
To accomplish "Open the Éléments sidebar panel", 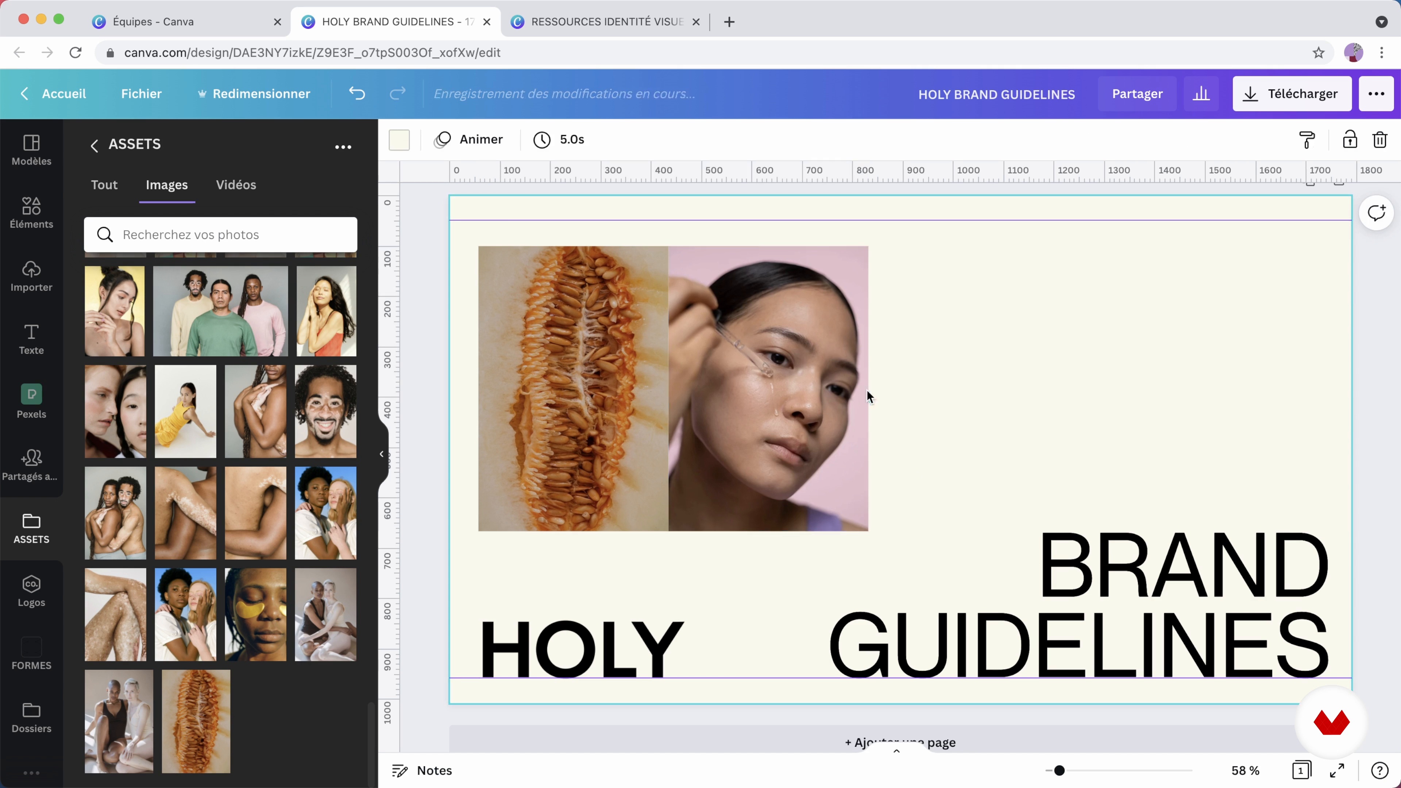I will pyautogui.click(x=31, y=213).
